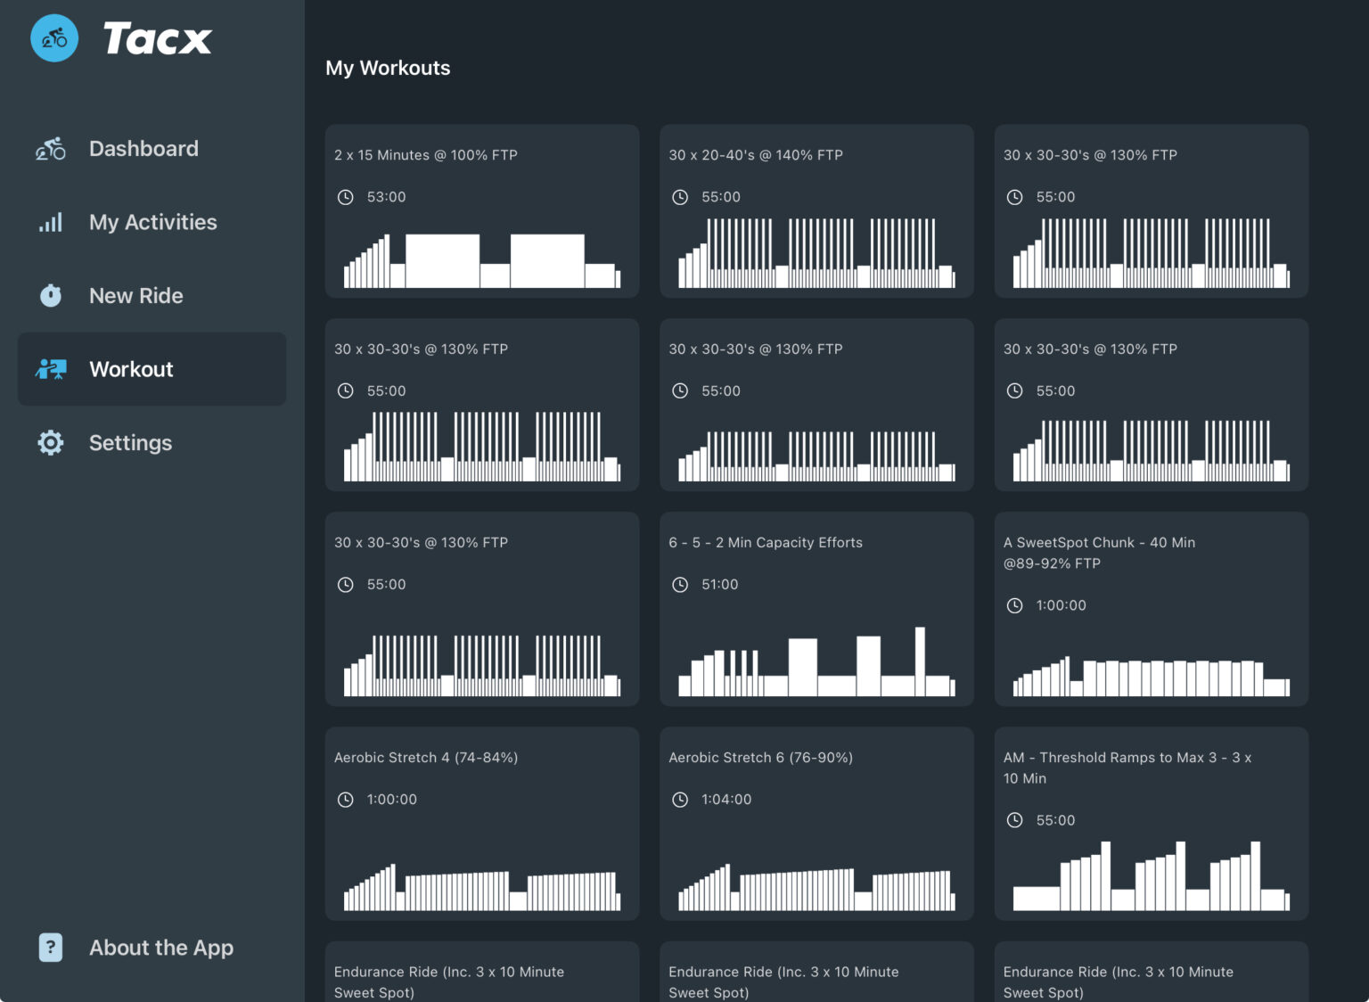Click the Aerobic Stretch 6 workout graph
1369x1002 pixels.
(x=816, y=885)
